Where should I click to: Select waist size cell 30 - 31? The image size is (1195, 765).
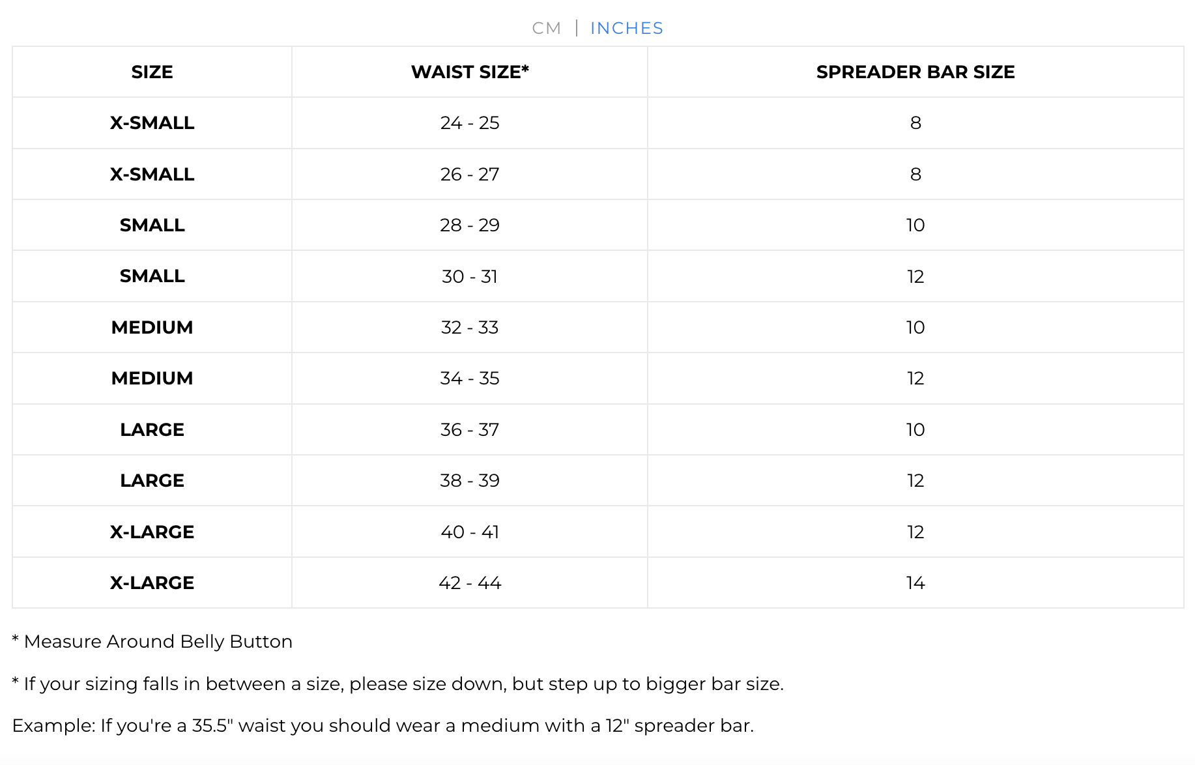click(470, 276)
